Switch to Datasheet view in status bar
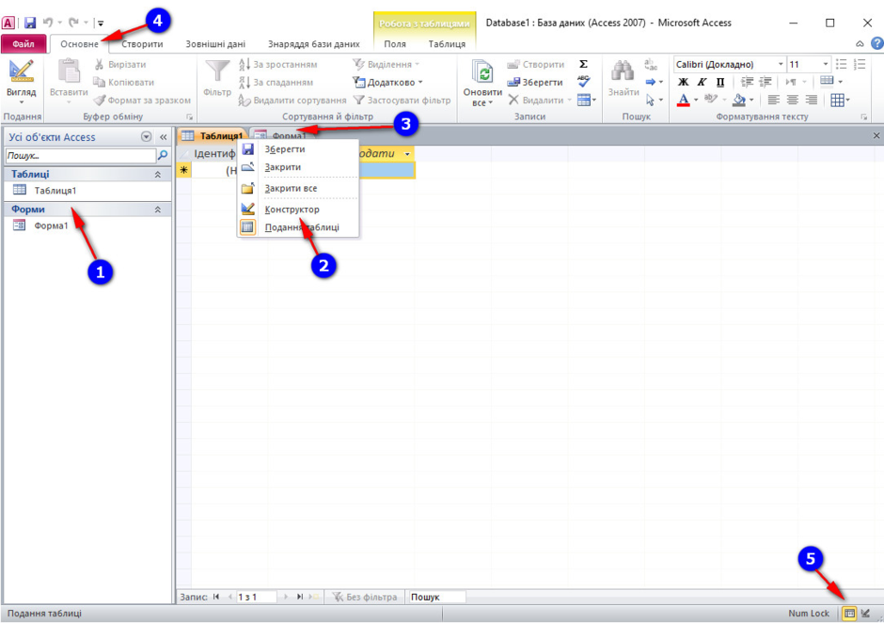 point(849,614)
